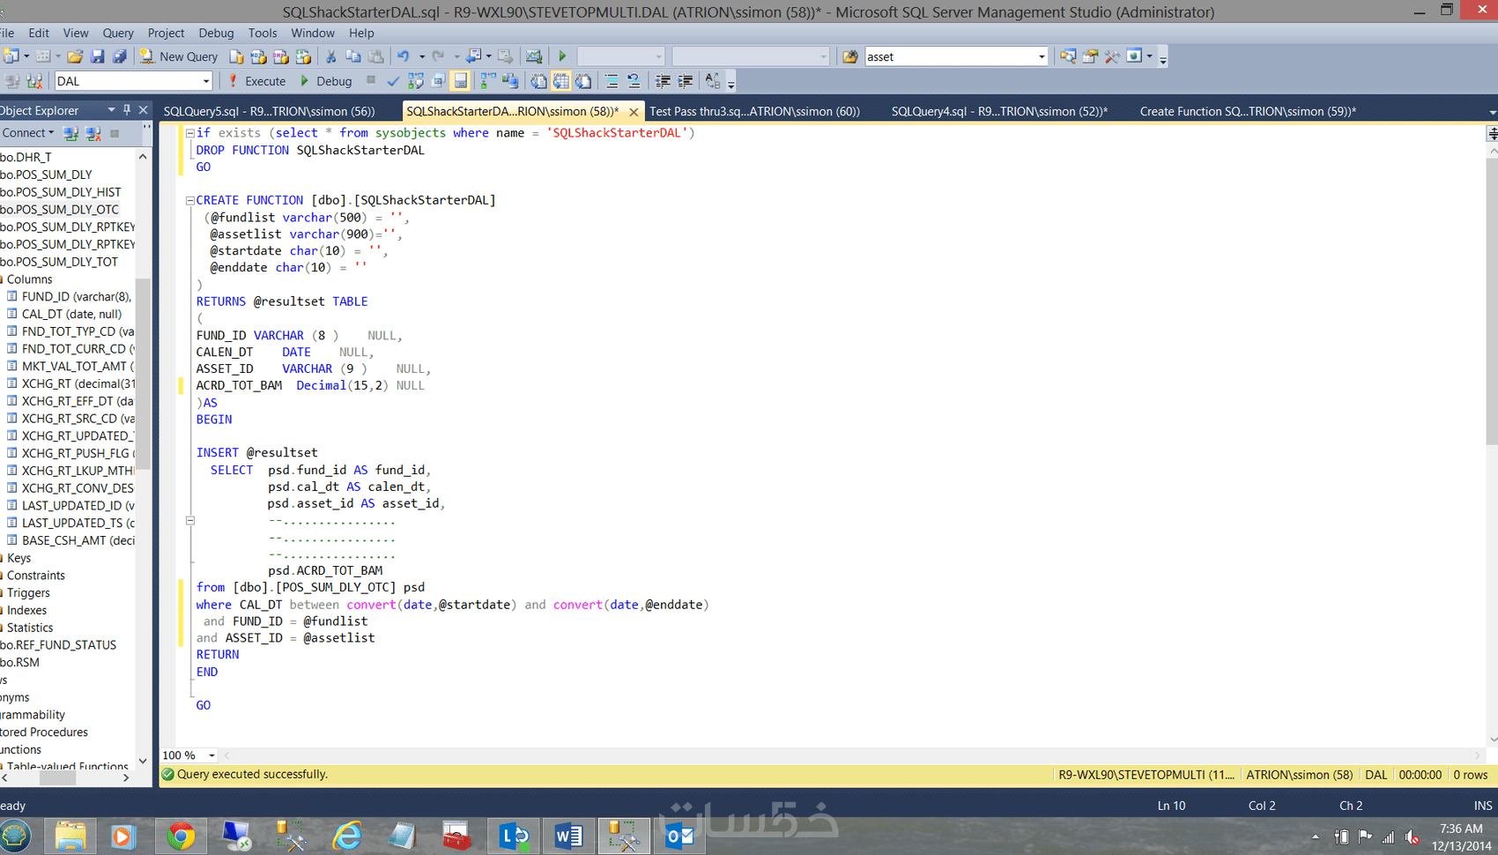1498x855 pixels.
Task: Open the zoom percentage dropdown
Action: coord(210,755)
